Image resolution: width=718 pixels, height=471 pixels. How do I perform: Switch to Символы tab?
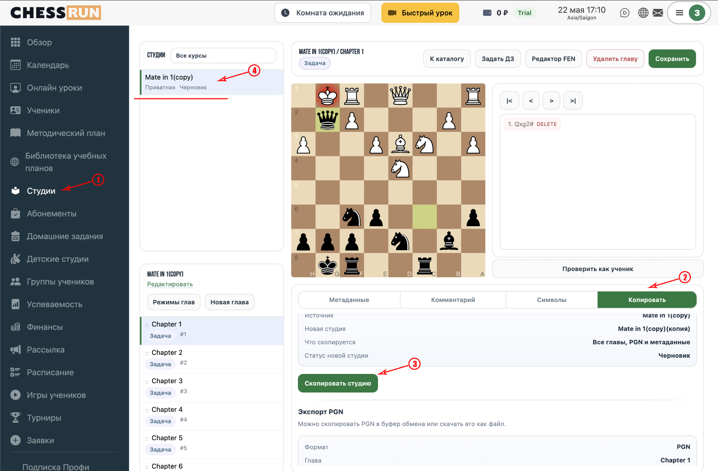[x=551, y=300]
